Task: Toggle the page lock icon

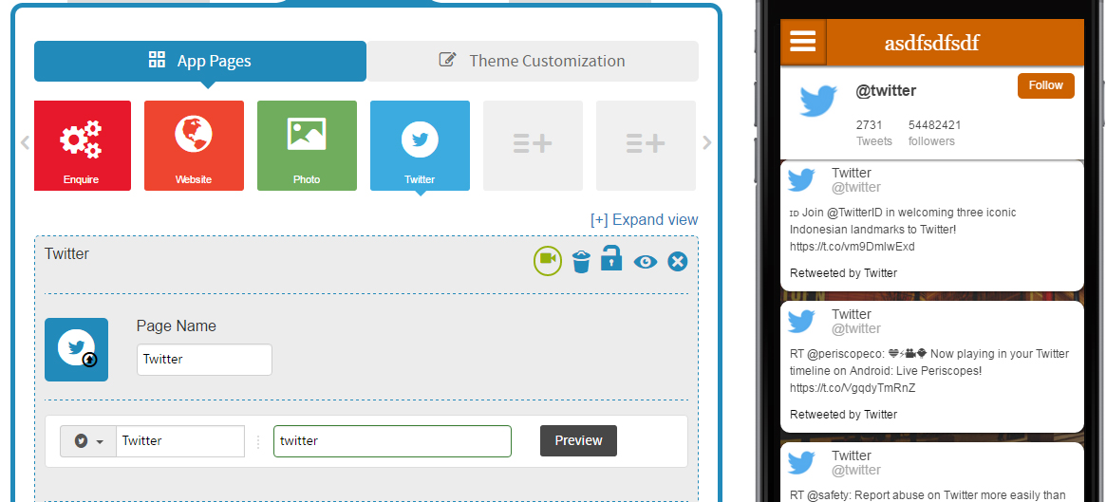Action: 610,258
